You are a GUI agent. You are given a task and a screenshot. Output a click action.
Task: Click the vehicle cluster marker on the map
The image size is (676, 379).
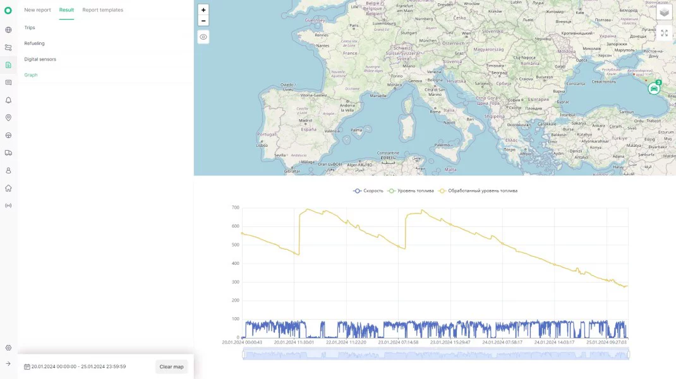(655, 88)
